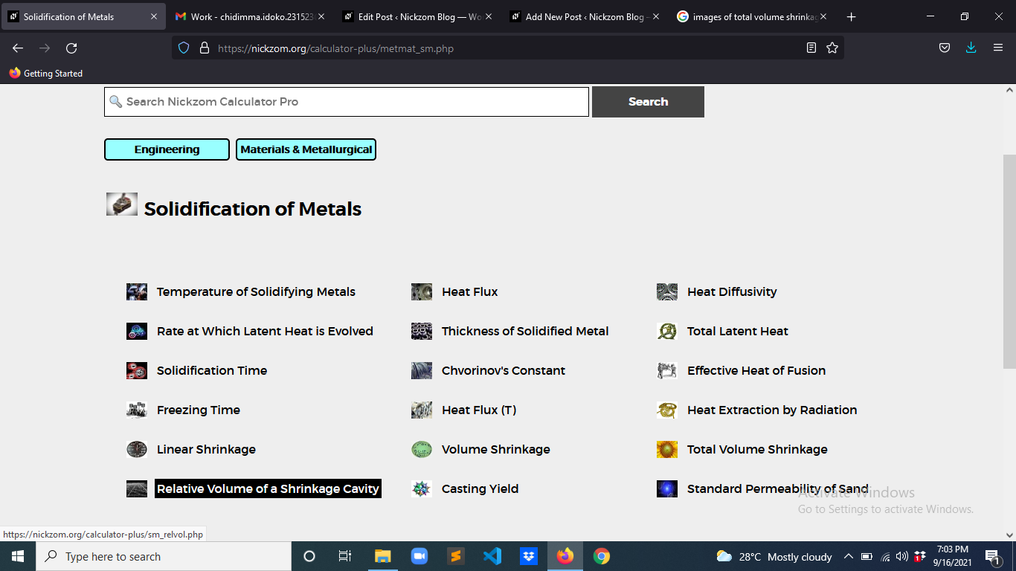
Task: Click the sunflower icon for Total Volume Shrinkage
Action: point(667,449)
